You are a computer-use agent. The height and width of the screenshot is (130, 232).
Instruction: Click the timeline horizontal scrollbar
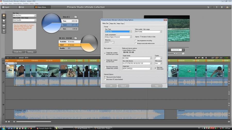(34, 122)
